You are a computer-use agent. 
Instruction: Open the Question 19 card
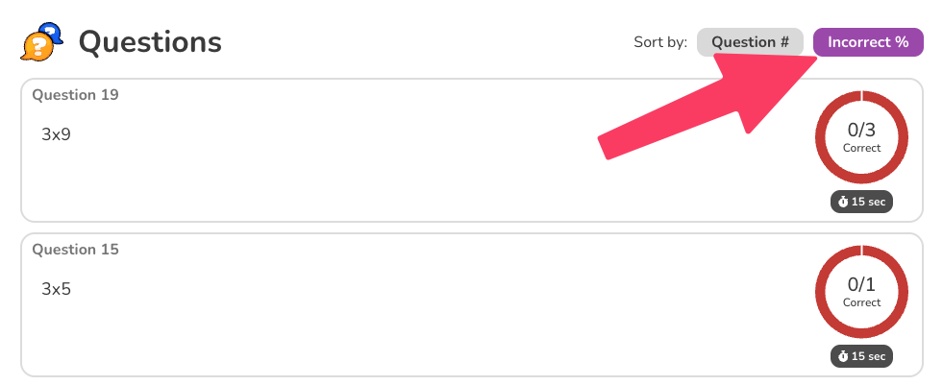point(385,173)
